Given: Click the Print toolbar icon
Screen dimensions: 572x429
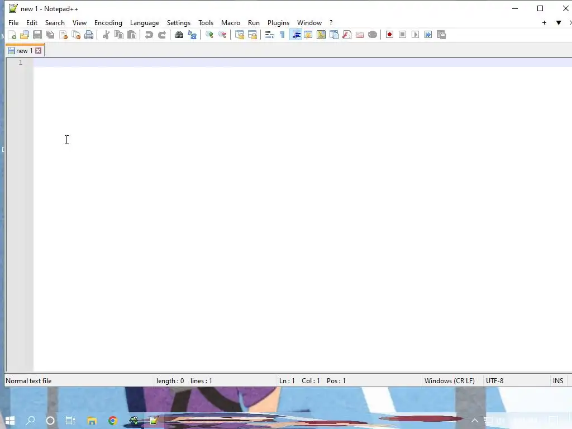Looking at the screenshot, I should click(89, 35).
